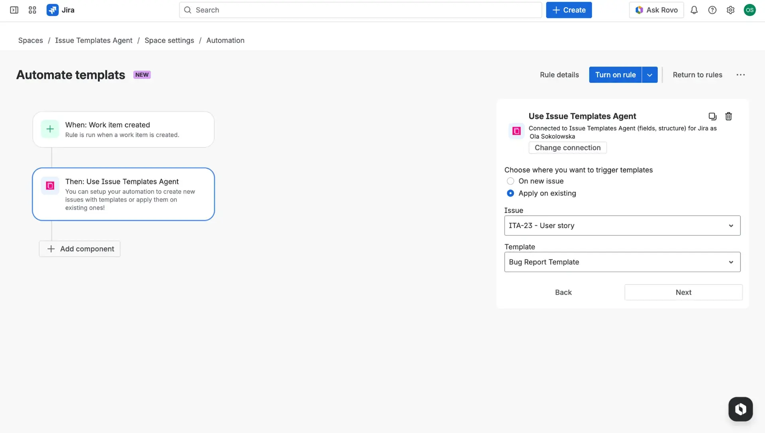Click the Next button
Image resolution: width=765 pixels, height=433 pixels.
[x=683, y=292]
